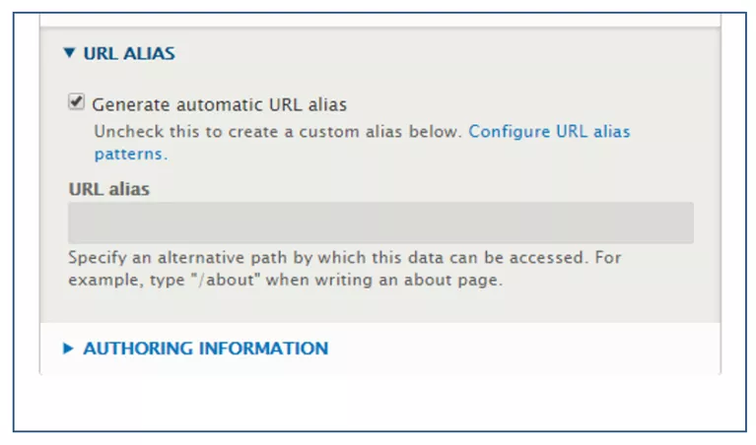Expand the AUTHORING INFORMATION triangle arrow
This screenshot has width=756, height=445.
pos(68,349)
